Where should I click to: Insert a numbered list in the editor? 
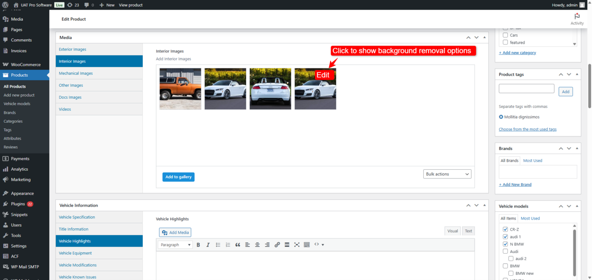click(228, 244)
